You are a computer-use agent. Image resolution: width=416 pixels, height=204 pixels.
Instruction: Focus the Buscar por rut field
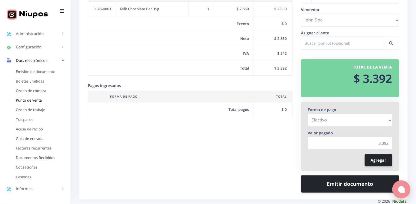tap(342, 43)
